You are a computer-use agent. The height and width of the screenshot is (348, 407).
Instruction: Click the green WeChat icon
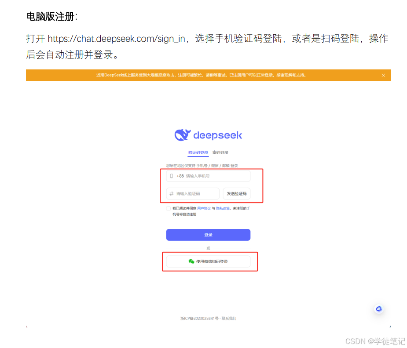[x=191, y=261]
